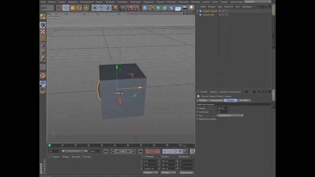Switch to Model mode in left sidebar
This screenshot has width=315, height=177.
click(43, 25)
